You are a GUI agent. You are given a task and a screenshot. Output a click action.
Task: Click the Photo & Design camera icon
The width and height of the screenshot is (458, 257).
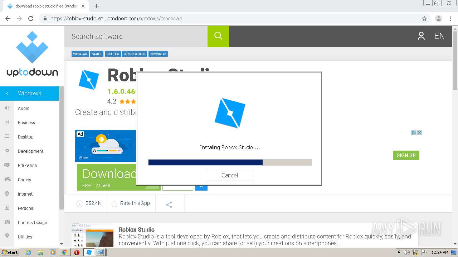pos(7,222)
